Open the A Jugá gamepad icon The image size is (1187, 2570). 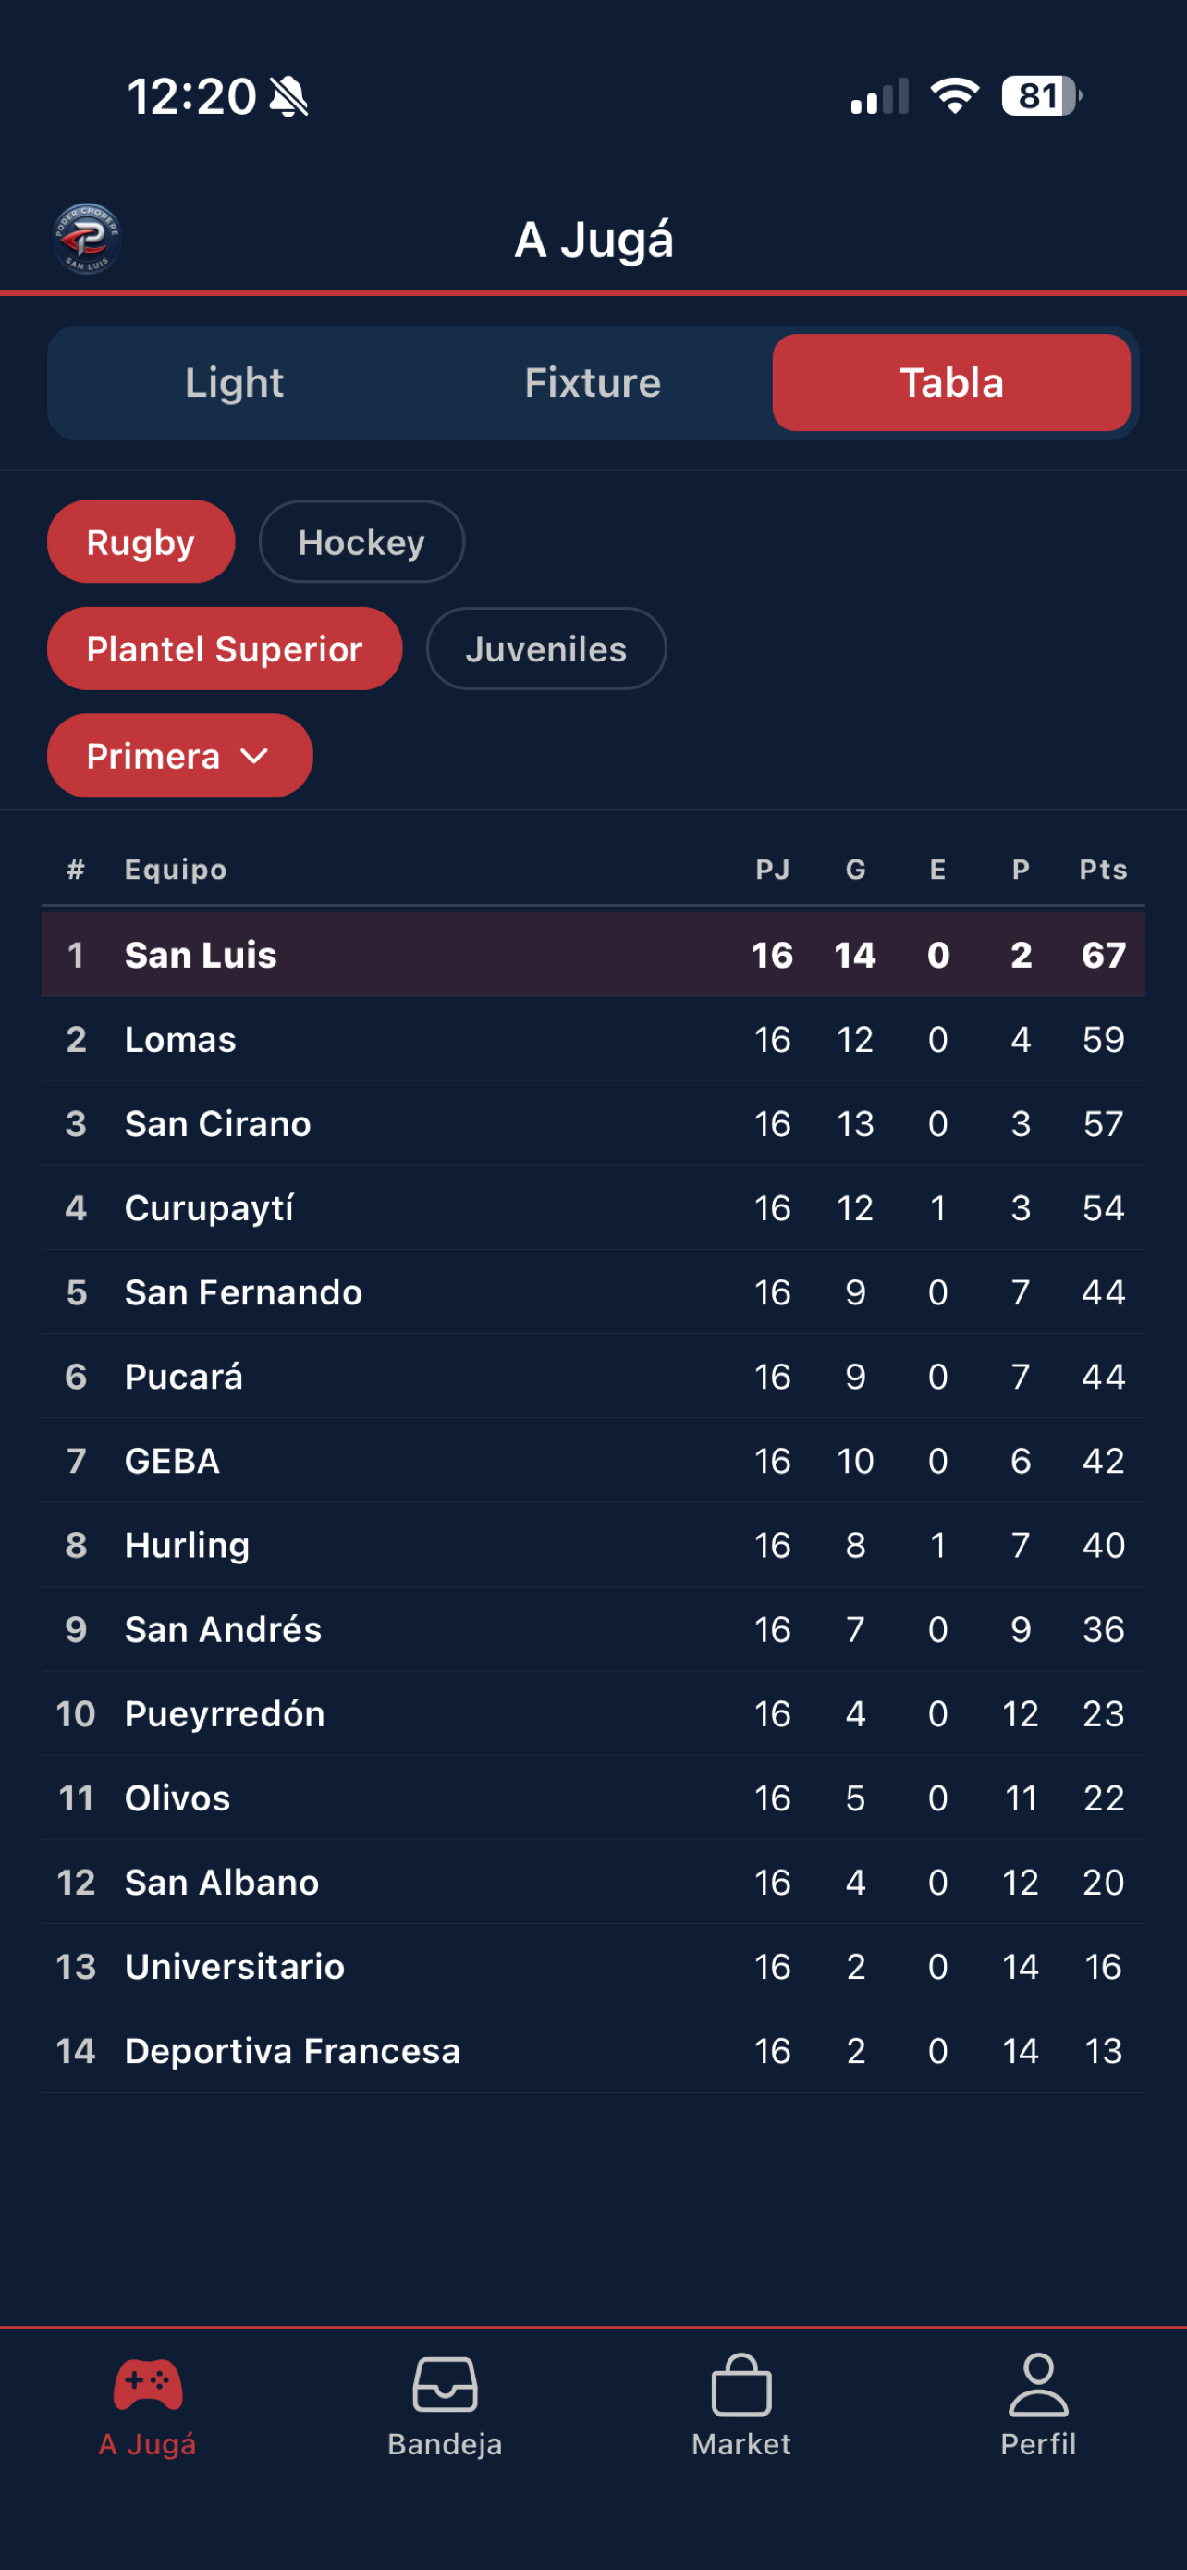[x=148, y=2384]
